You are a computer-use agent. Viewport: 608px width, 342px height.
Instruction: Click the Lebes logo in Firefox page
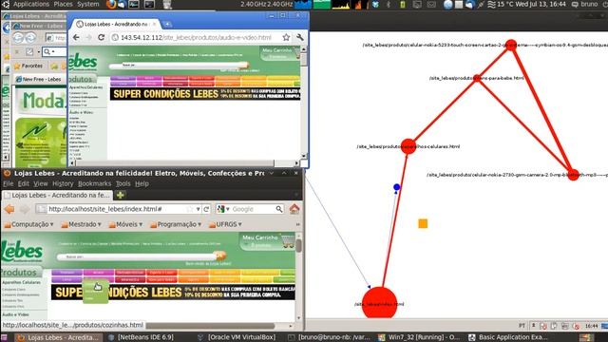point(22,251)
